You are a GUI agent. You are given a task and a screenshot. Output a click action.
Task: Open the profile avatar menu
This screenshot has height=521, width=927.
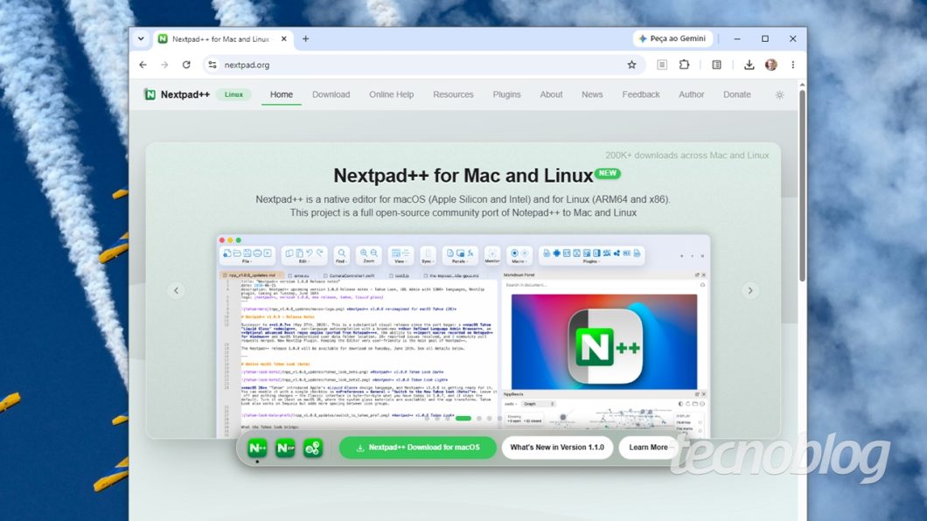[771, 65]
